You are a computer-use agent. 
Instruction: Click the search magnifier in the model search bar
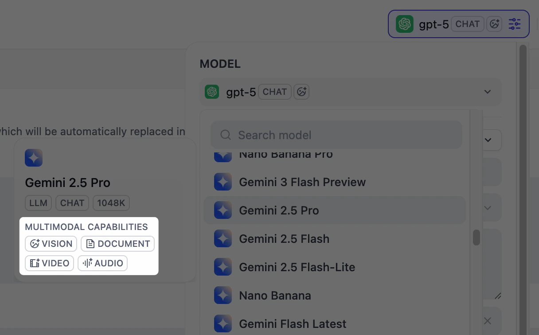pos(226,135)
